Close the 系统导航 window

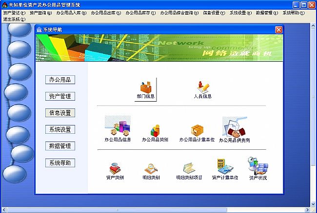click(278, 30)
